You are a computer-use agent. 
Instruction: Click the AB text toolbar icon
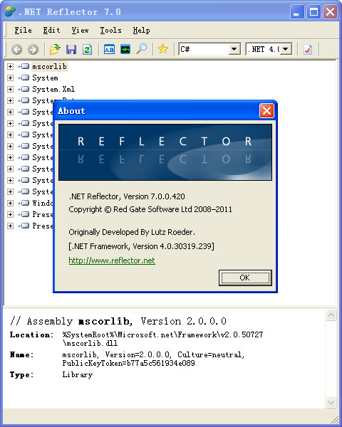[x=109, y=50]
